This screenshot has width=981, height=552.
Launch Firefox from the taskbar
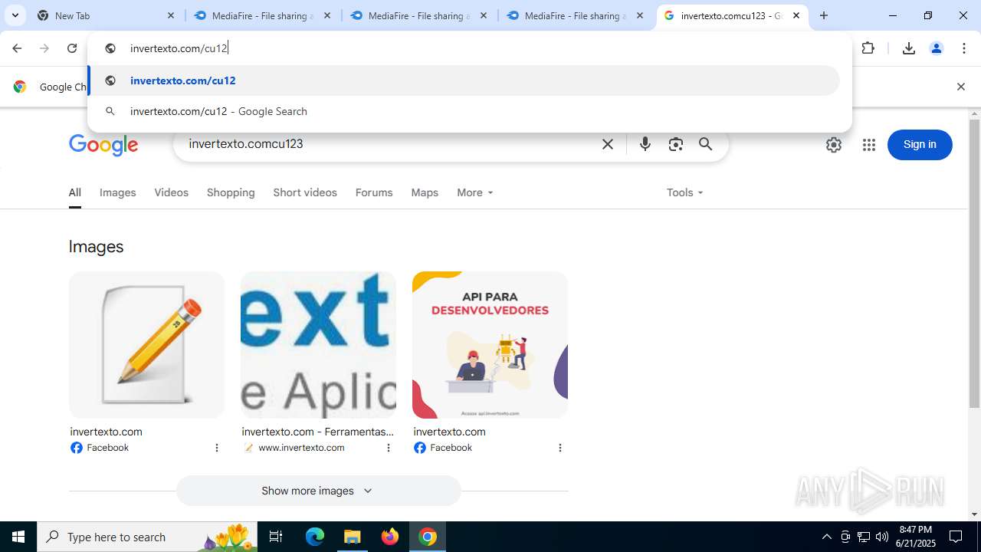[x=390, y=537]
